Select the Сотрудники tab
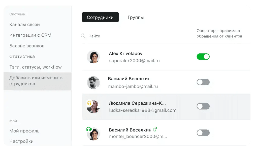 click(x=100, y=17)
